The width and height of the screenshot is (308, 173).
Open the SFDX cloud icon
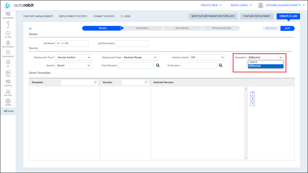pyautogui.click(x=8, y=73)
